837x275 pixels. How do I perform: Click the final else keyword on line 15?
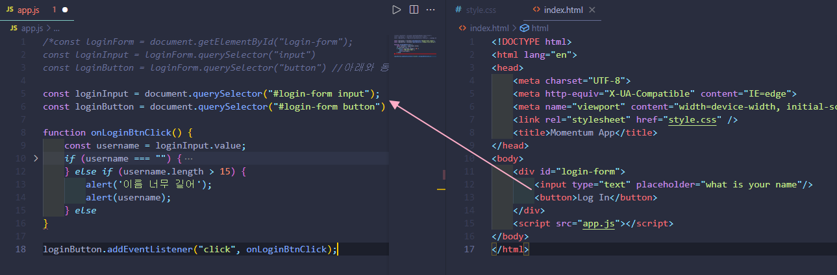(x=86, y=210)
